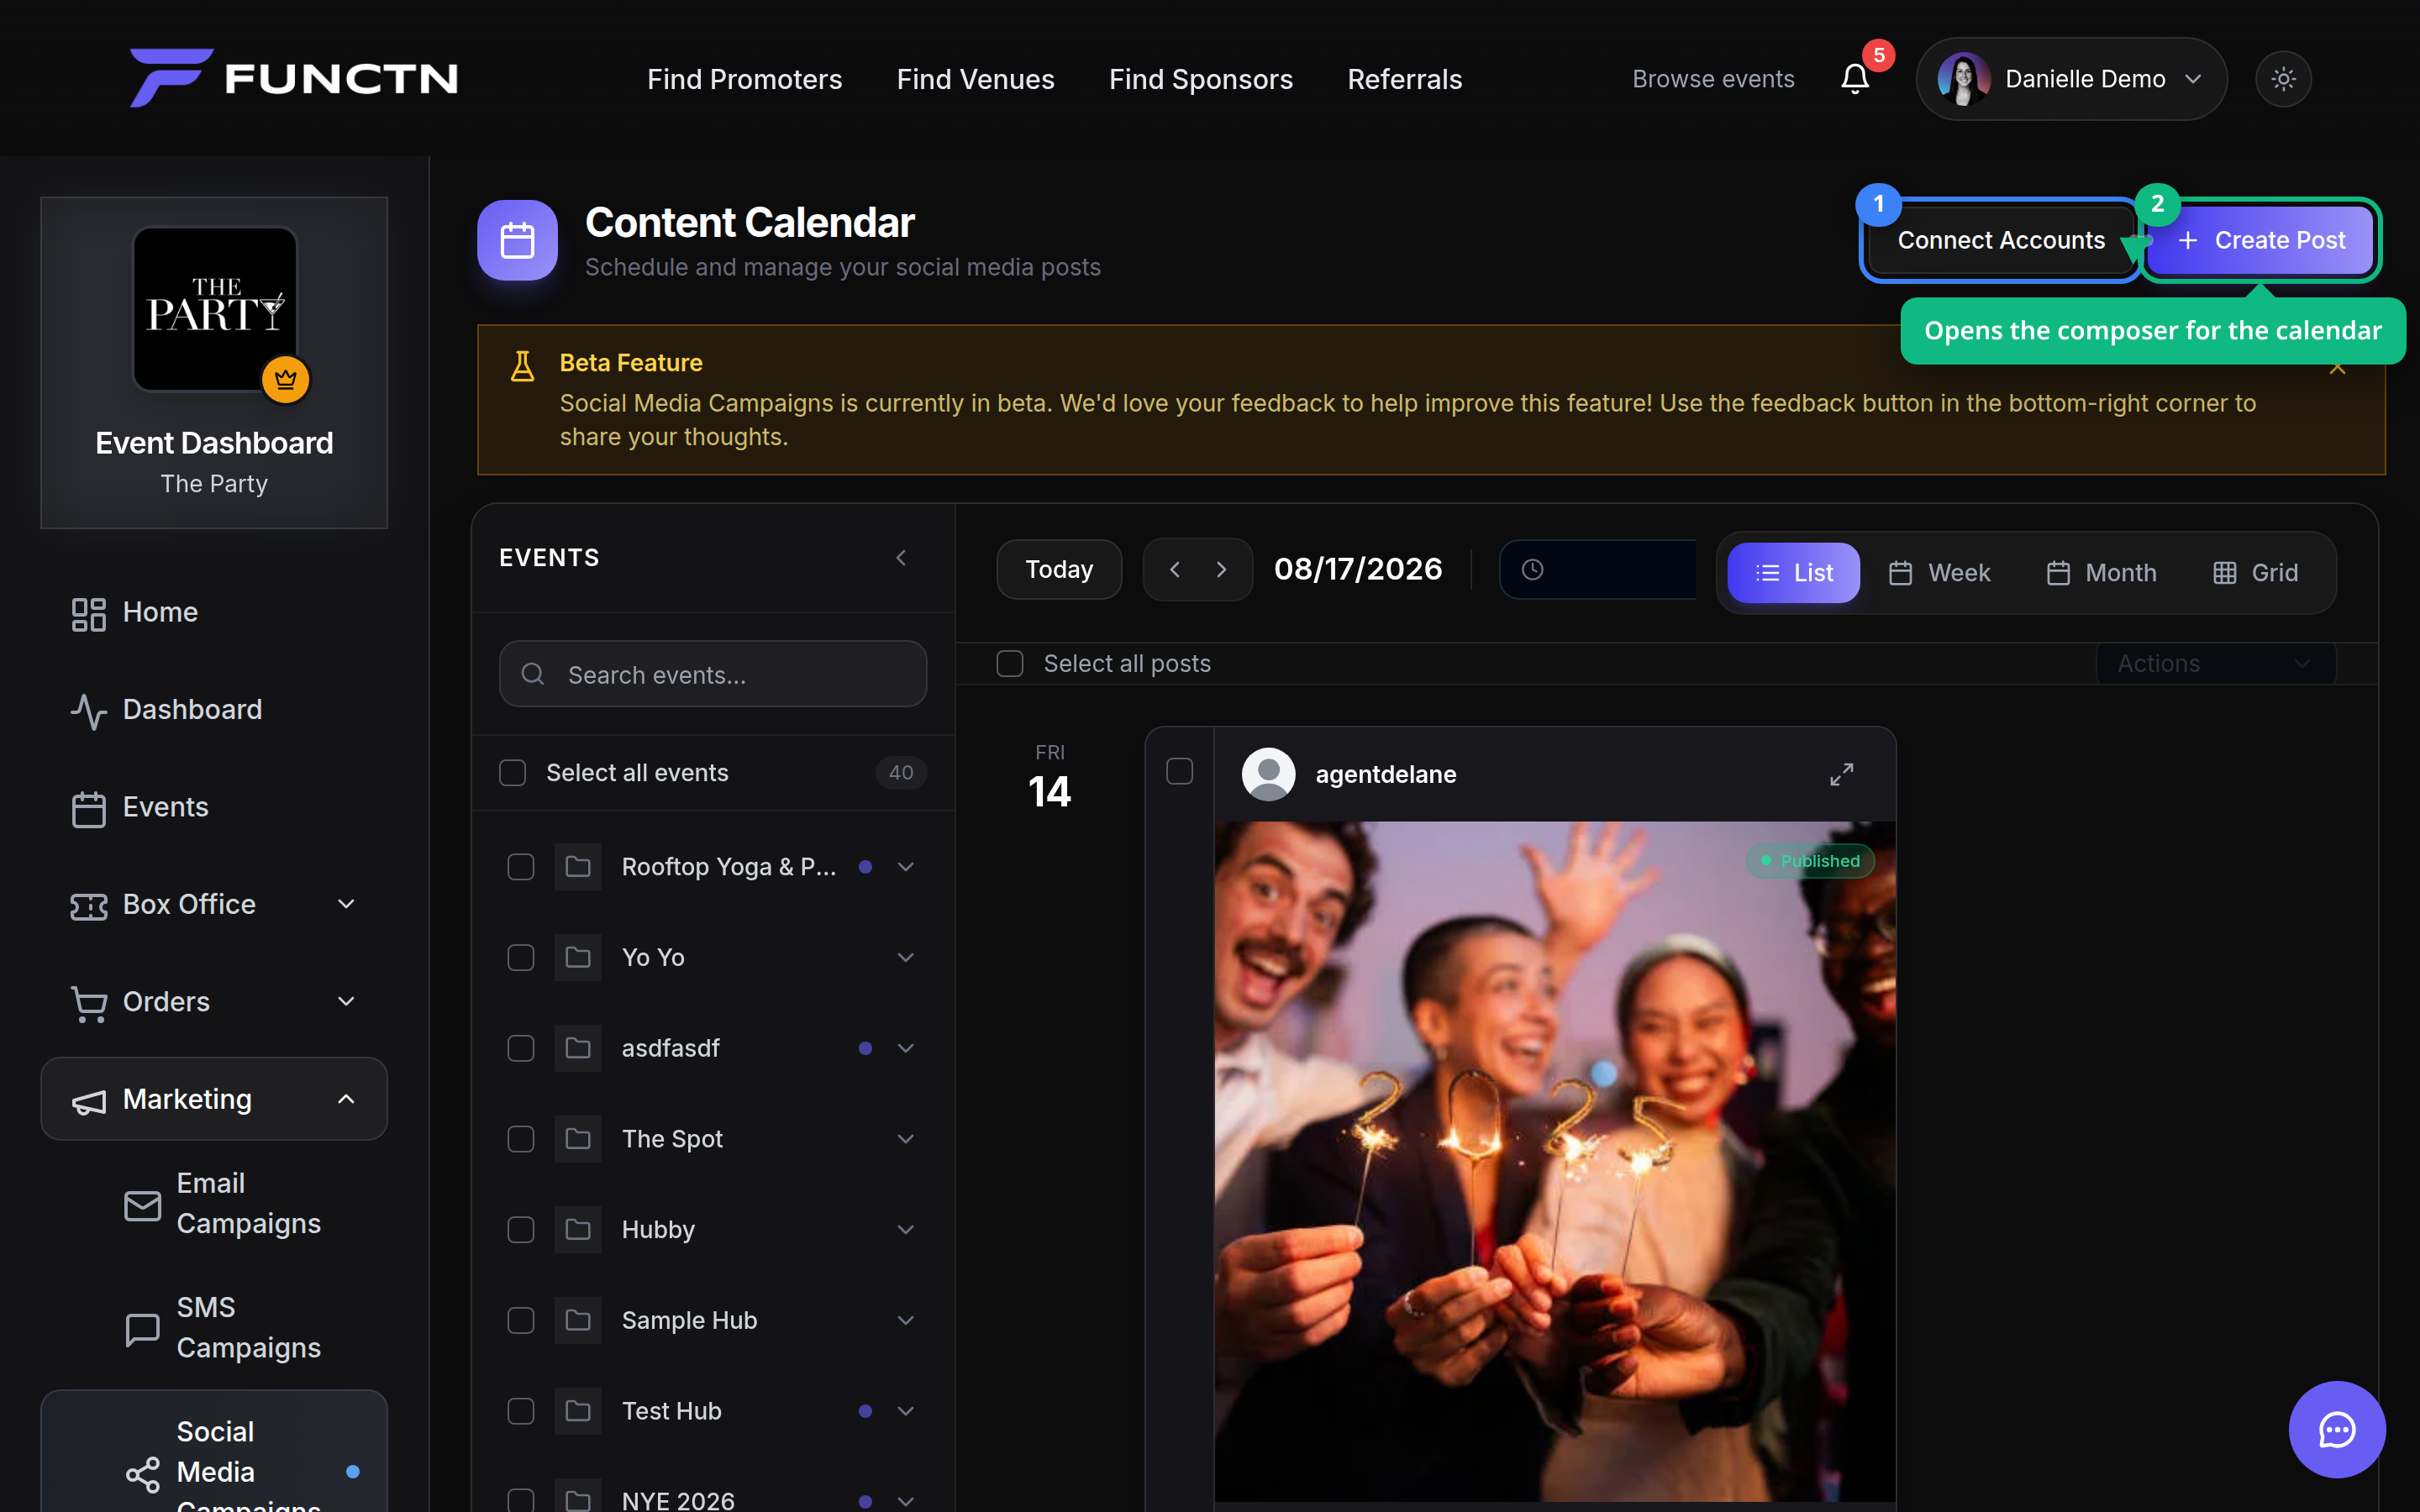The width and height of the screenshot is (2420, 1512).
Task: Click the Beta Feature flask icon
Action: click(522, 366)
